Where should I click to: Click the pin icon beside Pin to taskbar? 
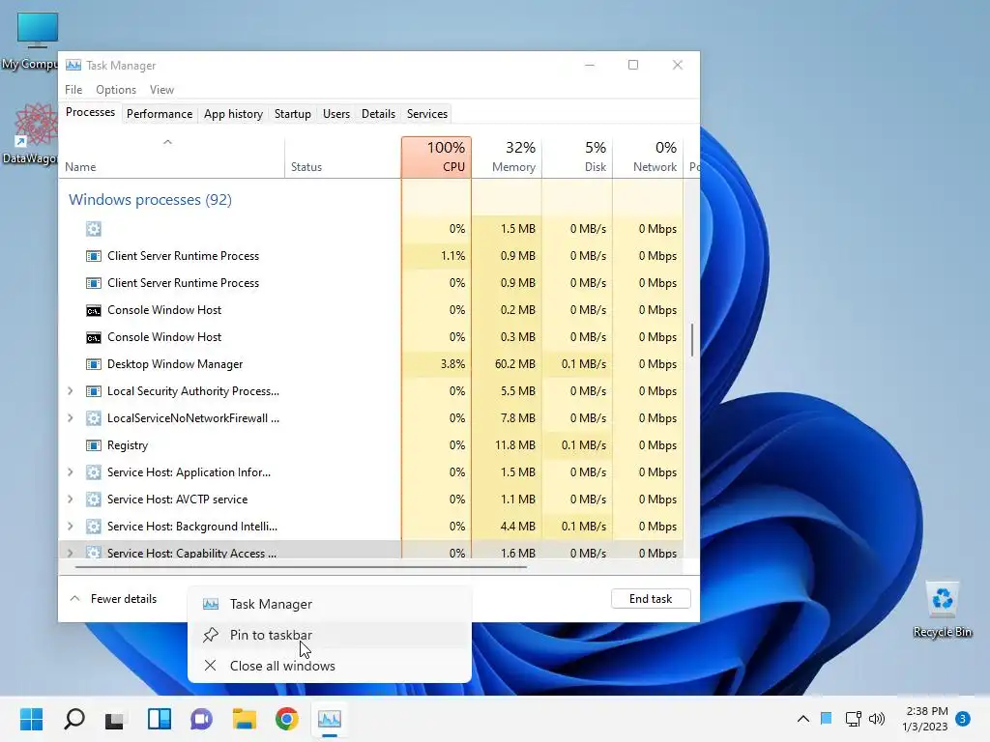[210, 635]
